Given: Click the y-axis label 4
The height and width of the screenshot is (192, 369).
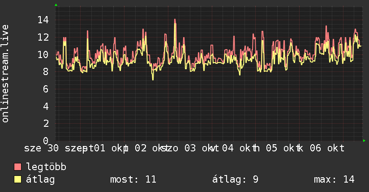Looking at the screenshot, I should (x=46, y=106).
